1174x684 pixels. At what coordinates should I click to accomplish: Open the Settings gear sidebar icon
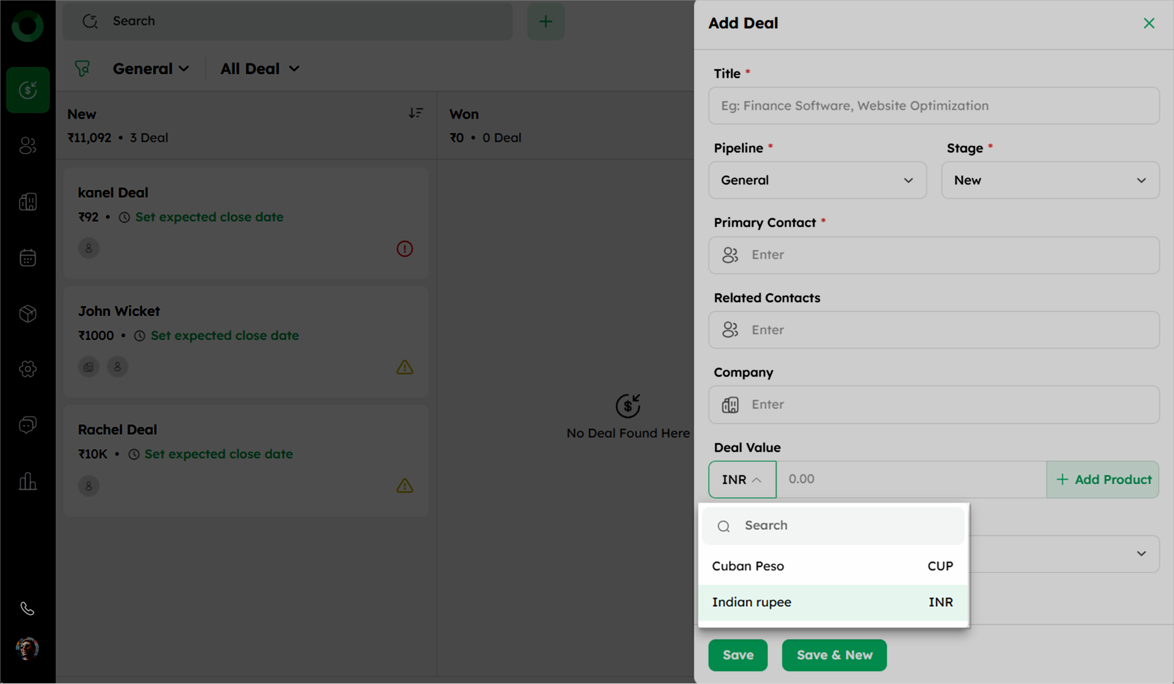pyautogui.click(x=27, y=369)
